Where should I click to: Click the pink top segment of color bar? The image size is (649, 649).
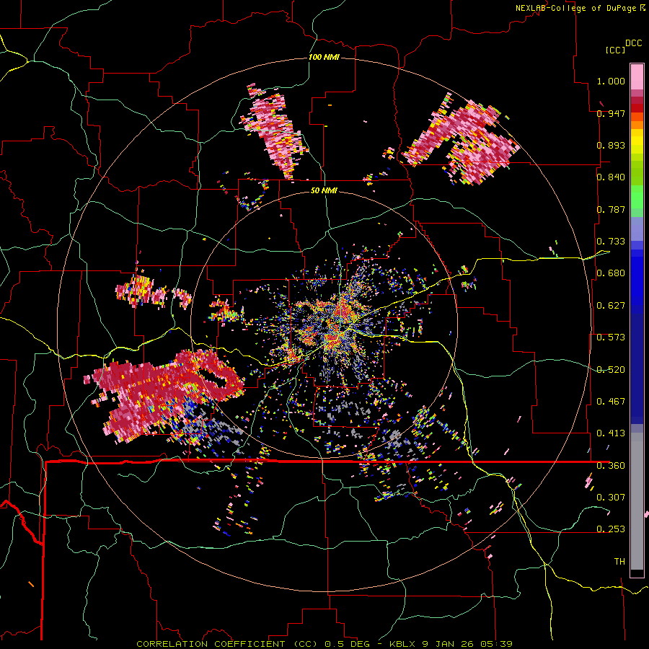(x=637, y=76)
